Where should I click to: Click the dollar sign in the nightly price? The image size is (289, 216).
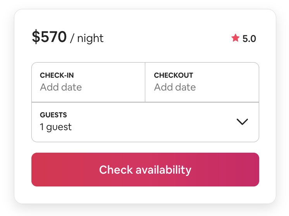[36, 37]
